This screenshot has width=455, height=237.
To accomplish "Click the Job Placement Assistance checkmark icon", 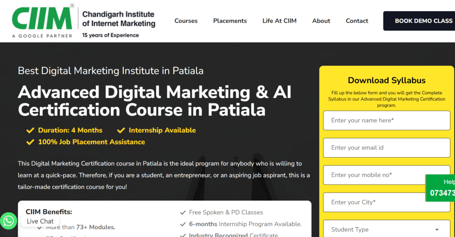I will 30,142.
